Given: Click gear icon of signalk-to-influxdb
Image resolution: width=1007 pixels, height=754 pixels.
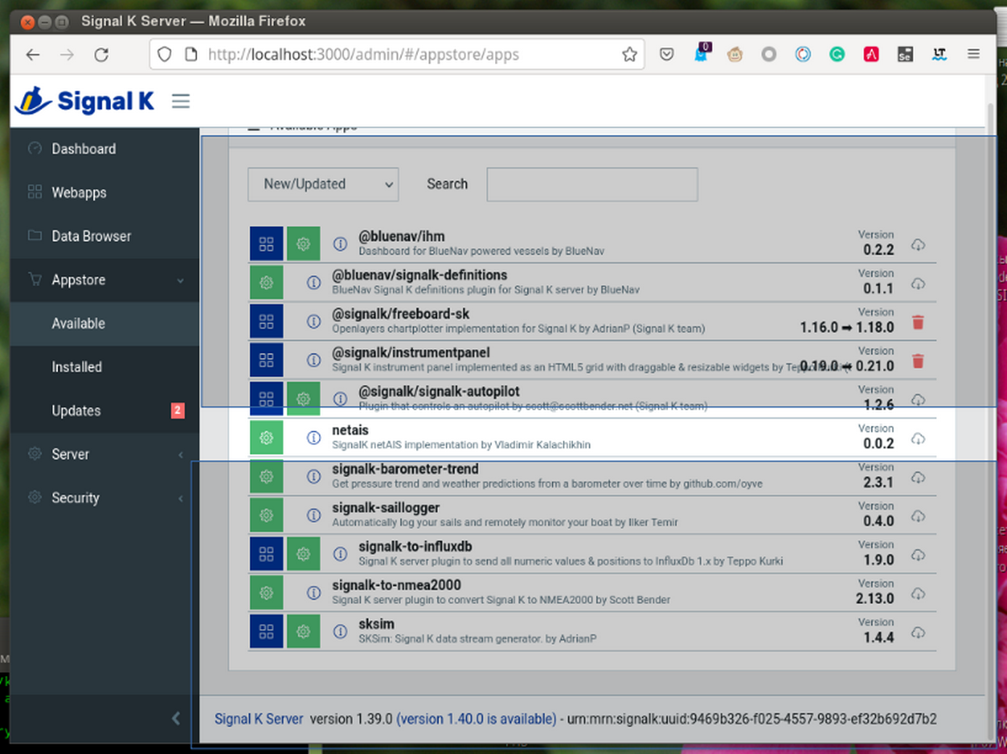Looking at the screenshot, I should tap(304, 554).
